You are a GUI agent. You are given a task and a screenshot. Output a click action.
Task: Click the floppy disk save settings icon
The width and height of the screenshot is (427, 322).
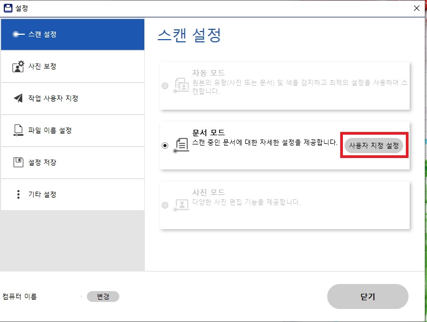click(18, 162)
